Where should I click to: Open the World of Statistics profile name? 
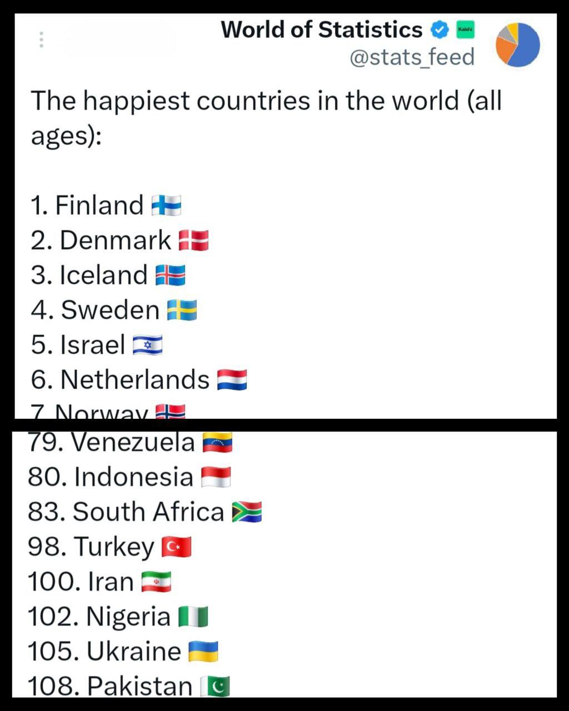pos(321,29)
